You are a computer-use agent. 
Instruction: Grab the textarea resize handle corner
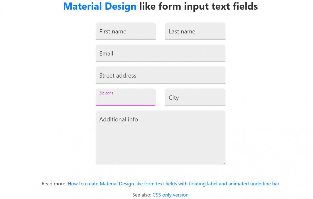[x=224, y=163]
